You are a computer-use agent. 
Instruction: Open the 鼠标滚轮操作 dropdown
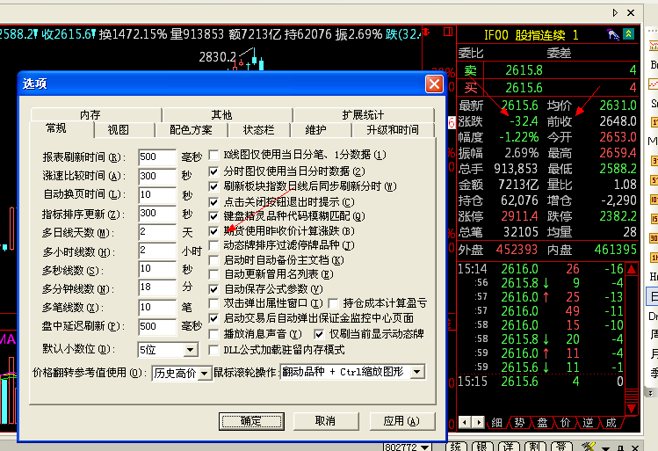416,372
